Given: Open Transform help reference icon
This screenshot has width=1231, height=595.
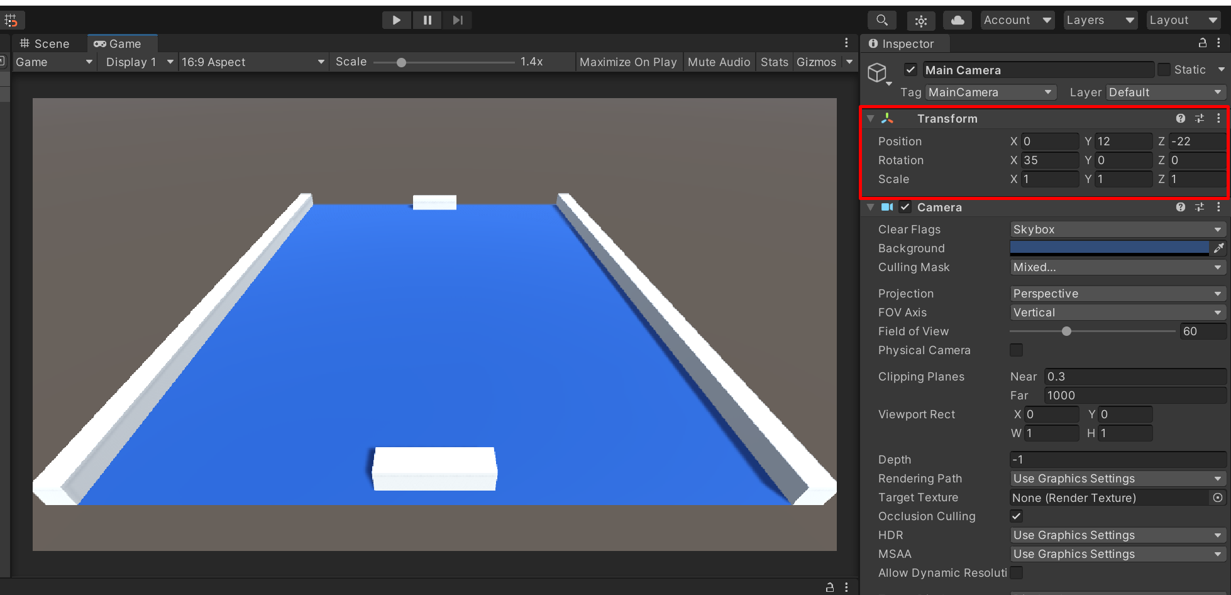Looking at the screenshot, I should click(x=1181, y=118).
